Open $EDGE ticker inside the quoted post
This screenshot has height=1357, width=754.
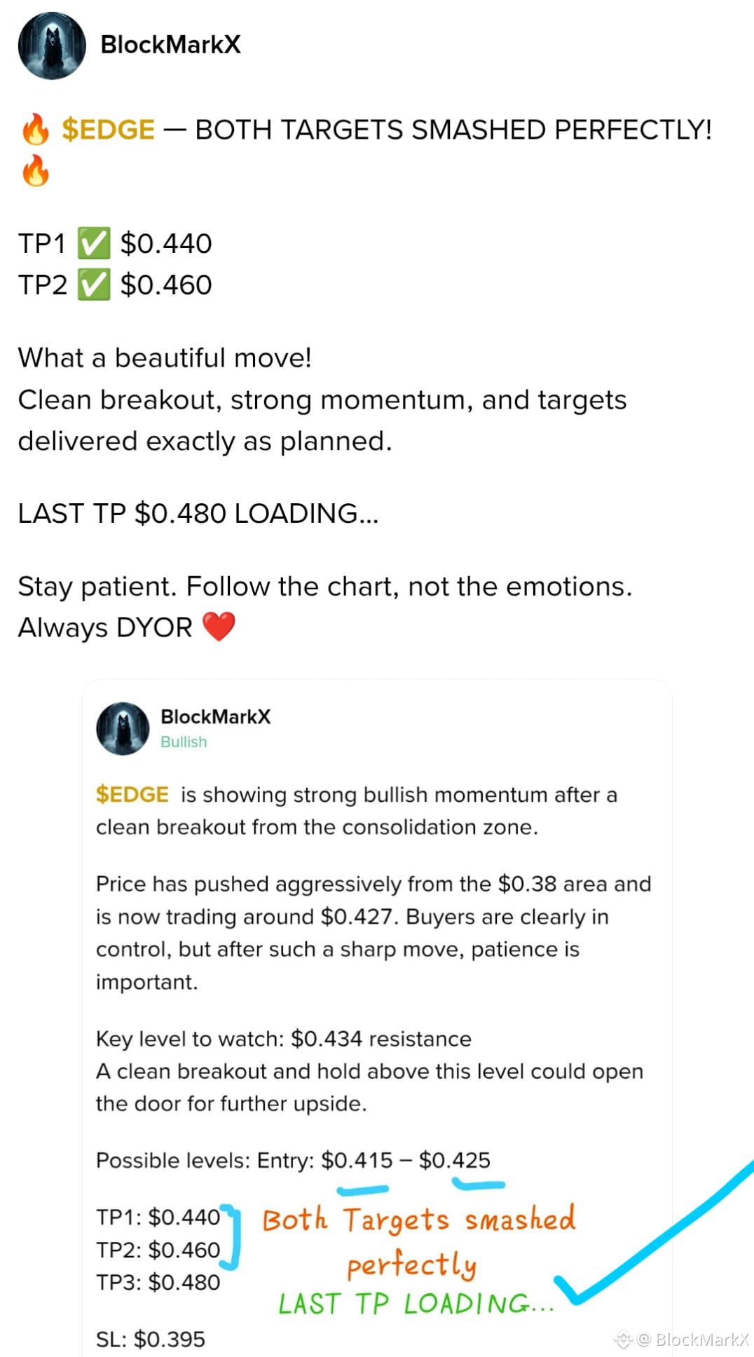tap(132, 794)
